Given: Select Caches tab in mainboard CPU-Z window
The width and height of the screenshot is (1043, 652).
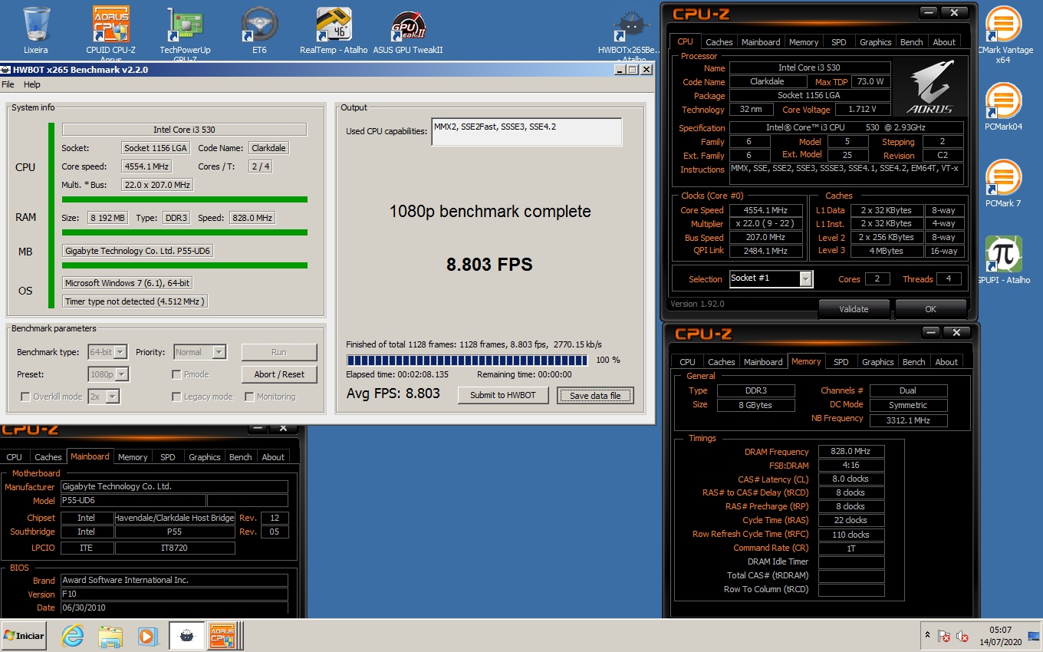Looking at the screenshot, I should point(48,457).
